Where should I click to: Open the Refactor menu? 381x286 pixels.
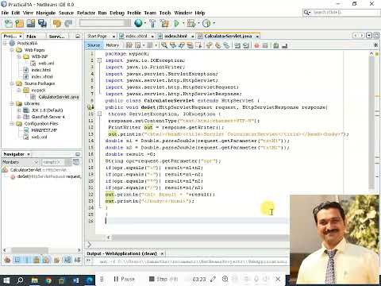point(86,13)
